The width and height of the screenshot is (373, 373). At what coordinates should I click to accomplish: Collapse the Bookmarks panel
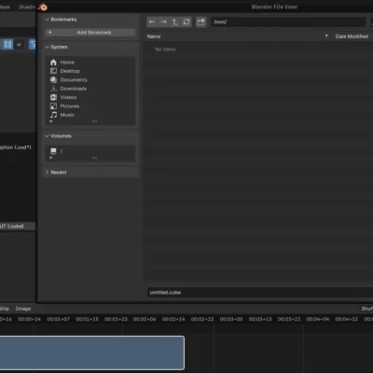point(48,20)
